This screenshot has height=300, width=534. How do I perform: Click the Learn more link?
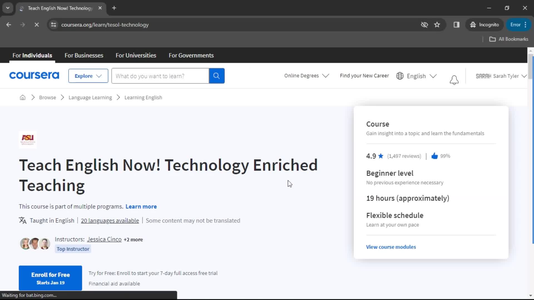tap(141, 207)
